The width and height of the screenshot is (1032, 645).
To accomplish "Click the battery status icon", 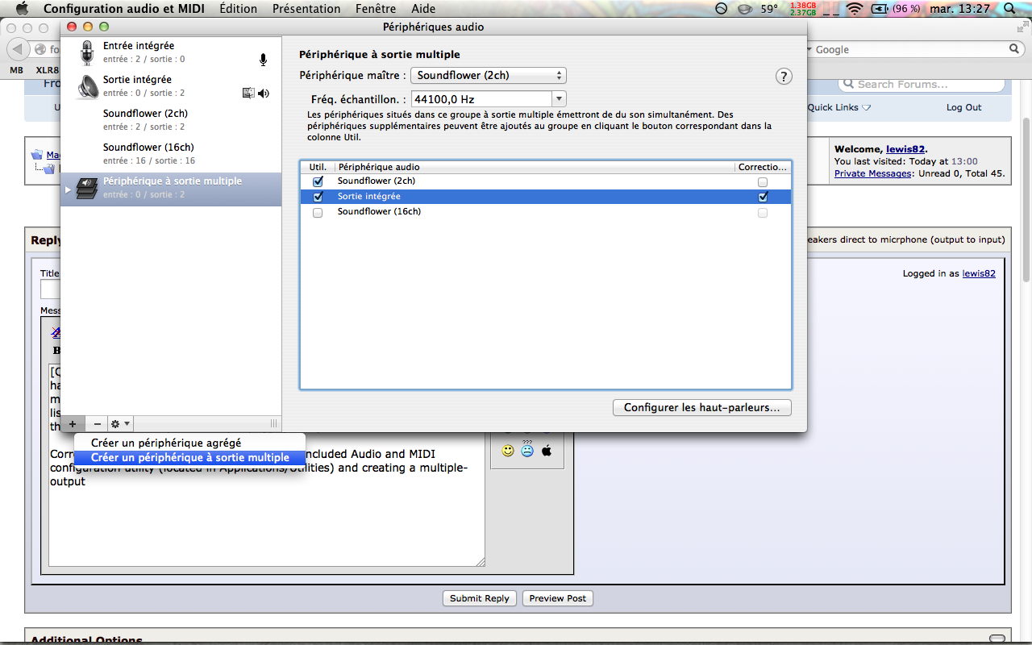I will tap(879, 9).
